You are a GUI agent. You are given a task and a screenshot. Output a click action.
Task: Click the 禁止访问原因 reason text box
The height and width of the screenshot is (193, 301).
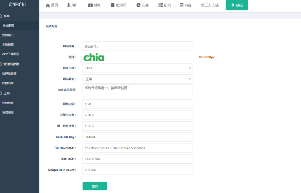click(x=137, y=90)
